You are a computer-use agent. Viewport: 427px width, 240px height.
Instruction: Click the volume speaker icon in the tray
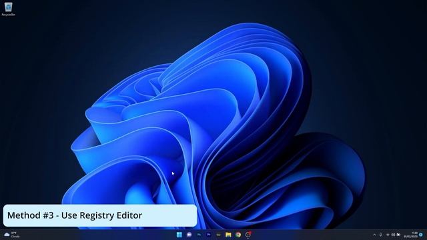393,235
